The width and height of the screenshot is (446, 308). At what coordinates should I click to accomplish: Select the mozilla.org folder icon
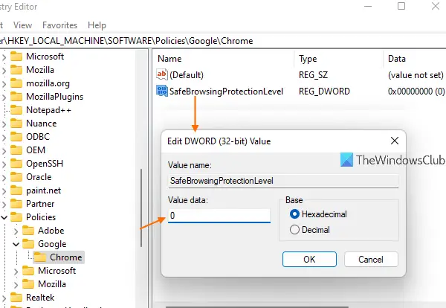pyautogui.click(x=16, y=83)
